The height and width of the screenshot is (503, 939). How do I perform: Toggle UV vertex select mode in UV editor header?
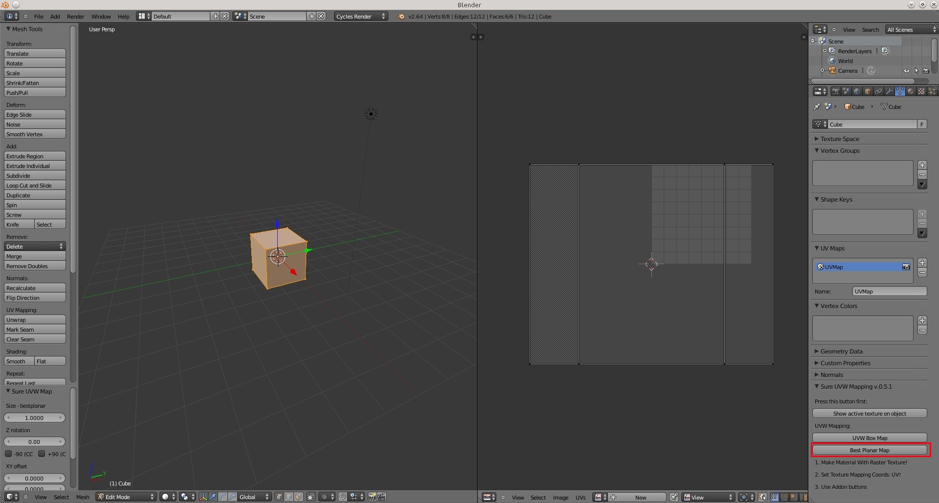coord(775,497)
